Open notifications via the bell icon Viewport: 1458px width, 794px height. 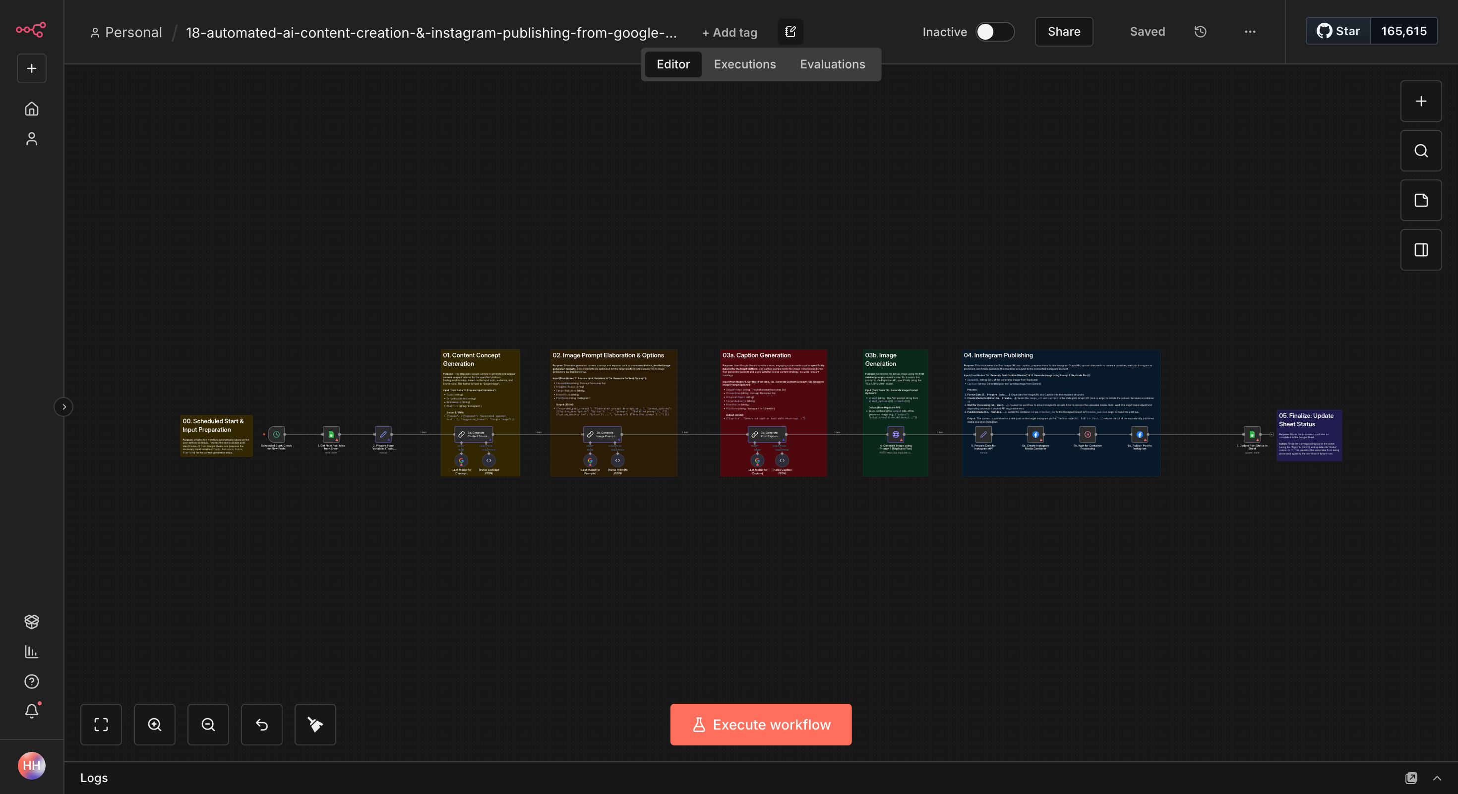click(x=32, y=711)
